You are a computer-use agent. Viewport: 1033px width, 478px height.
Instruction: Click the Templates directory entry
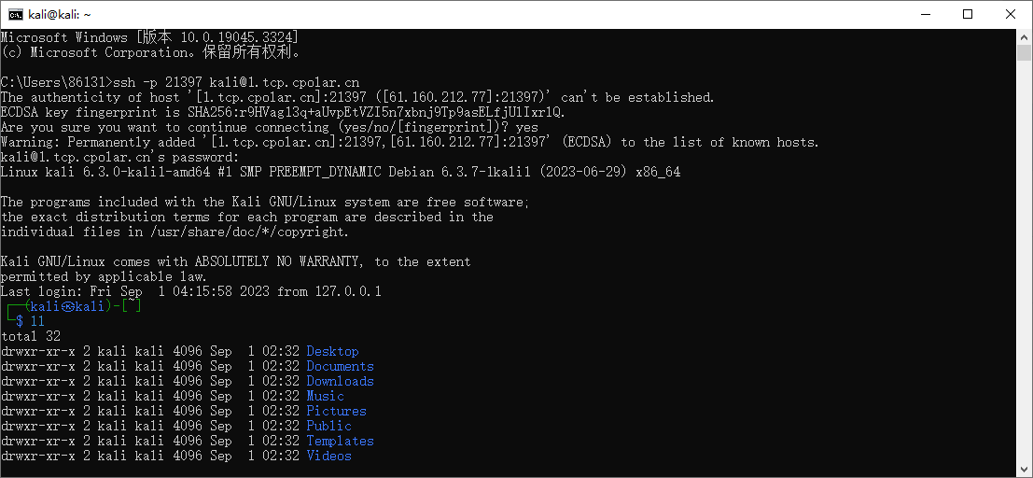click(x=340, y=441)
